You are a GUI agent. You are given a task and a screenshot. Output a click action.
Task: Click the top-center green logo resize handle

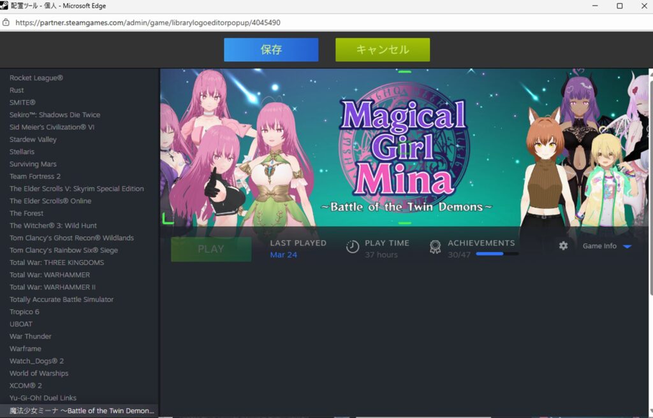(404, 72)
